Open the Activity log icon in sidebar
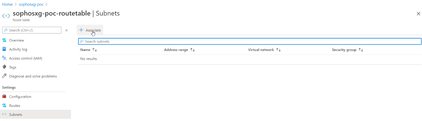The image size is (422, 121). (x=4, y=49)
